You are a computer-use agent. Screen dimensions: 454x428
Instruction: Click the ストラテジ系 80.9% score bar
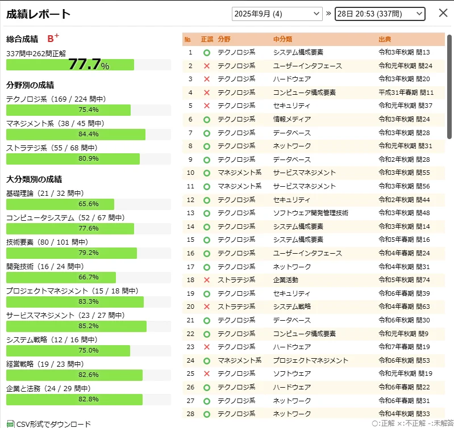[89, 159]
